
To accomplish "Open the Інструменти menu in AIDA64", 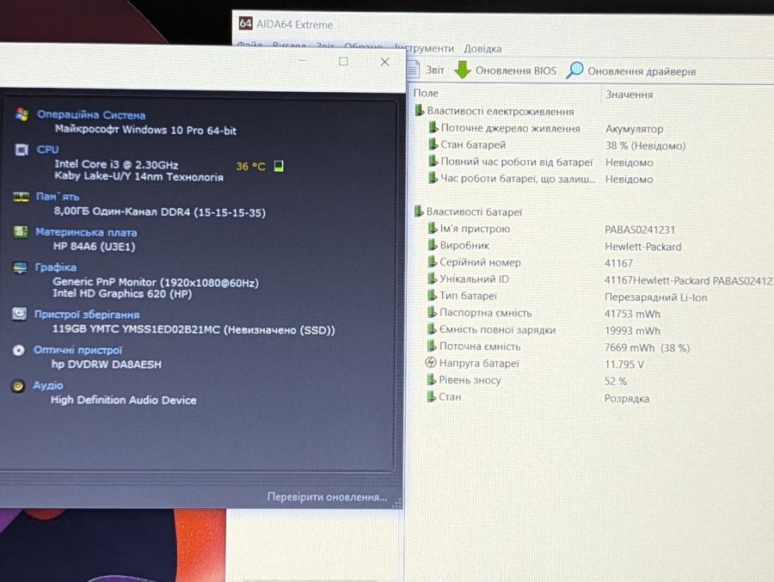I will coord(425,48).
